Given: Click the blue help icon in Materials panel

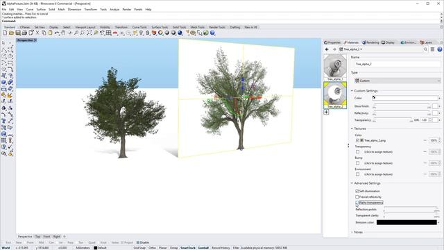Looking at the screenshot, I should (x=439, y=49).
